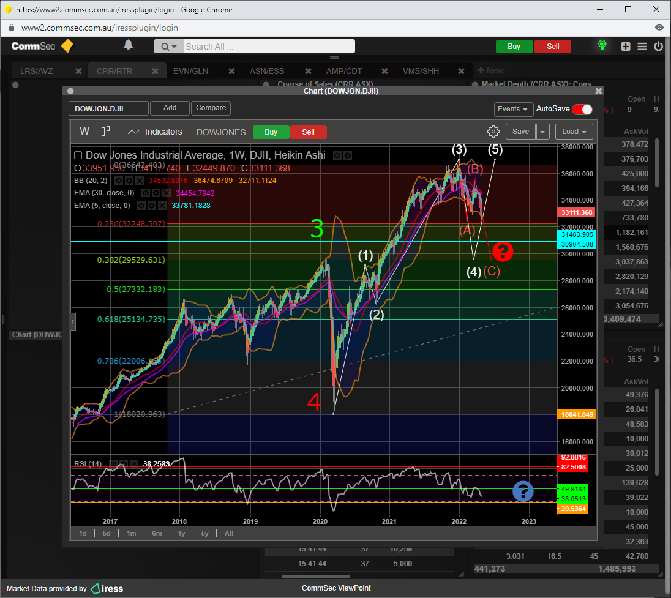Open the chart settings gear

pyautogui.click(x=493, y=132)
